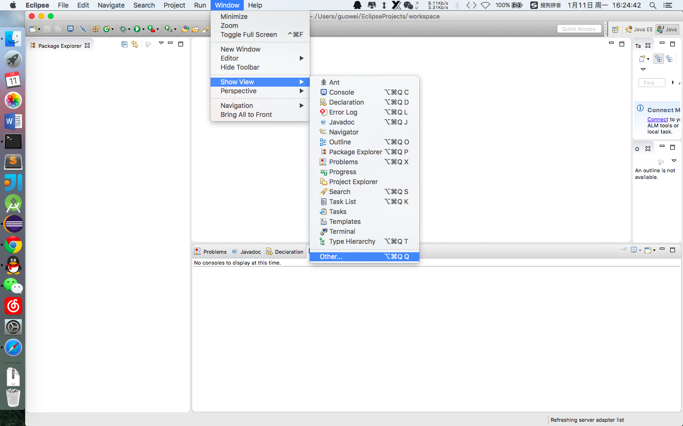Screen dimensions: 683x426
Task: Click Collapse All in Package Explorer
Action: (x=124, y=44)
